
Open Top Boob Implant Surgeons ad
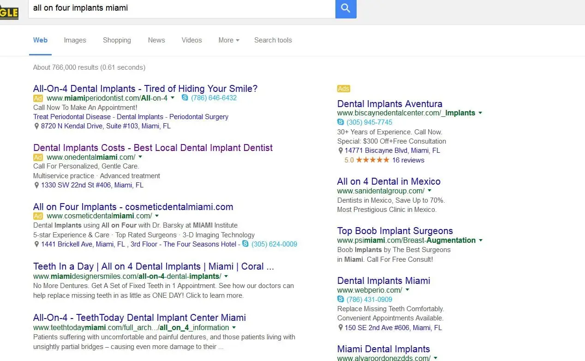point(395,231)
